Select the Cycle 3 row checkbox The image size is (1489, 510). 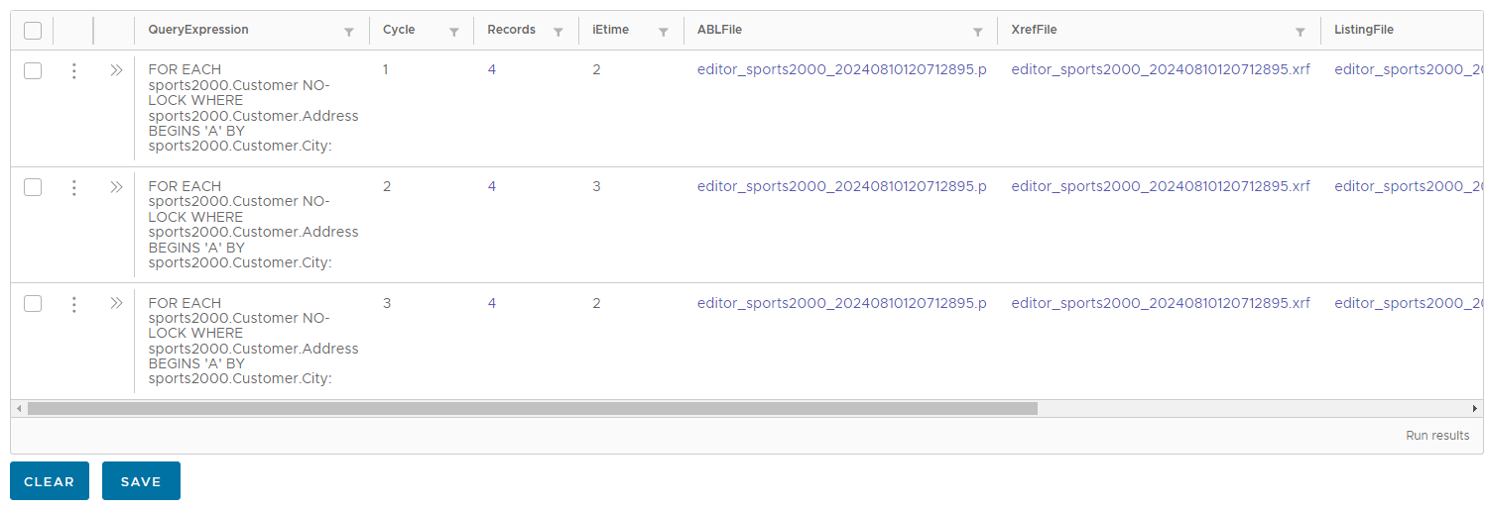pyautogui.click(x=33, y=303)
